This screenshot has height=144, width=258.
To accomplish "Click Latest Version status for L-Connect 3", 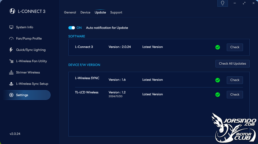I will (152, 47).
